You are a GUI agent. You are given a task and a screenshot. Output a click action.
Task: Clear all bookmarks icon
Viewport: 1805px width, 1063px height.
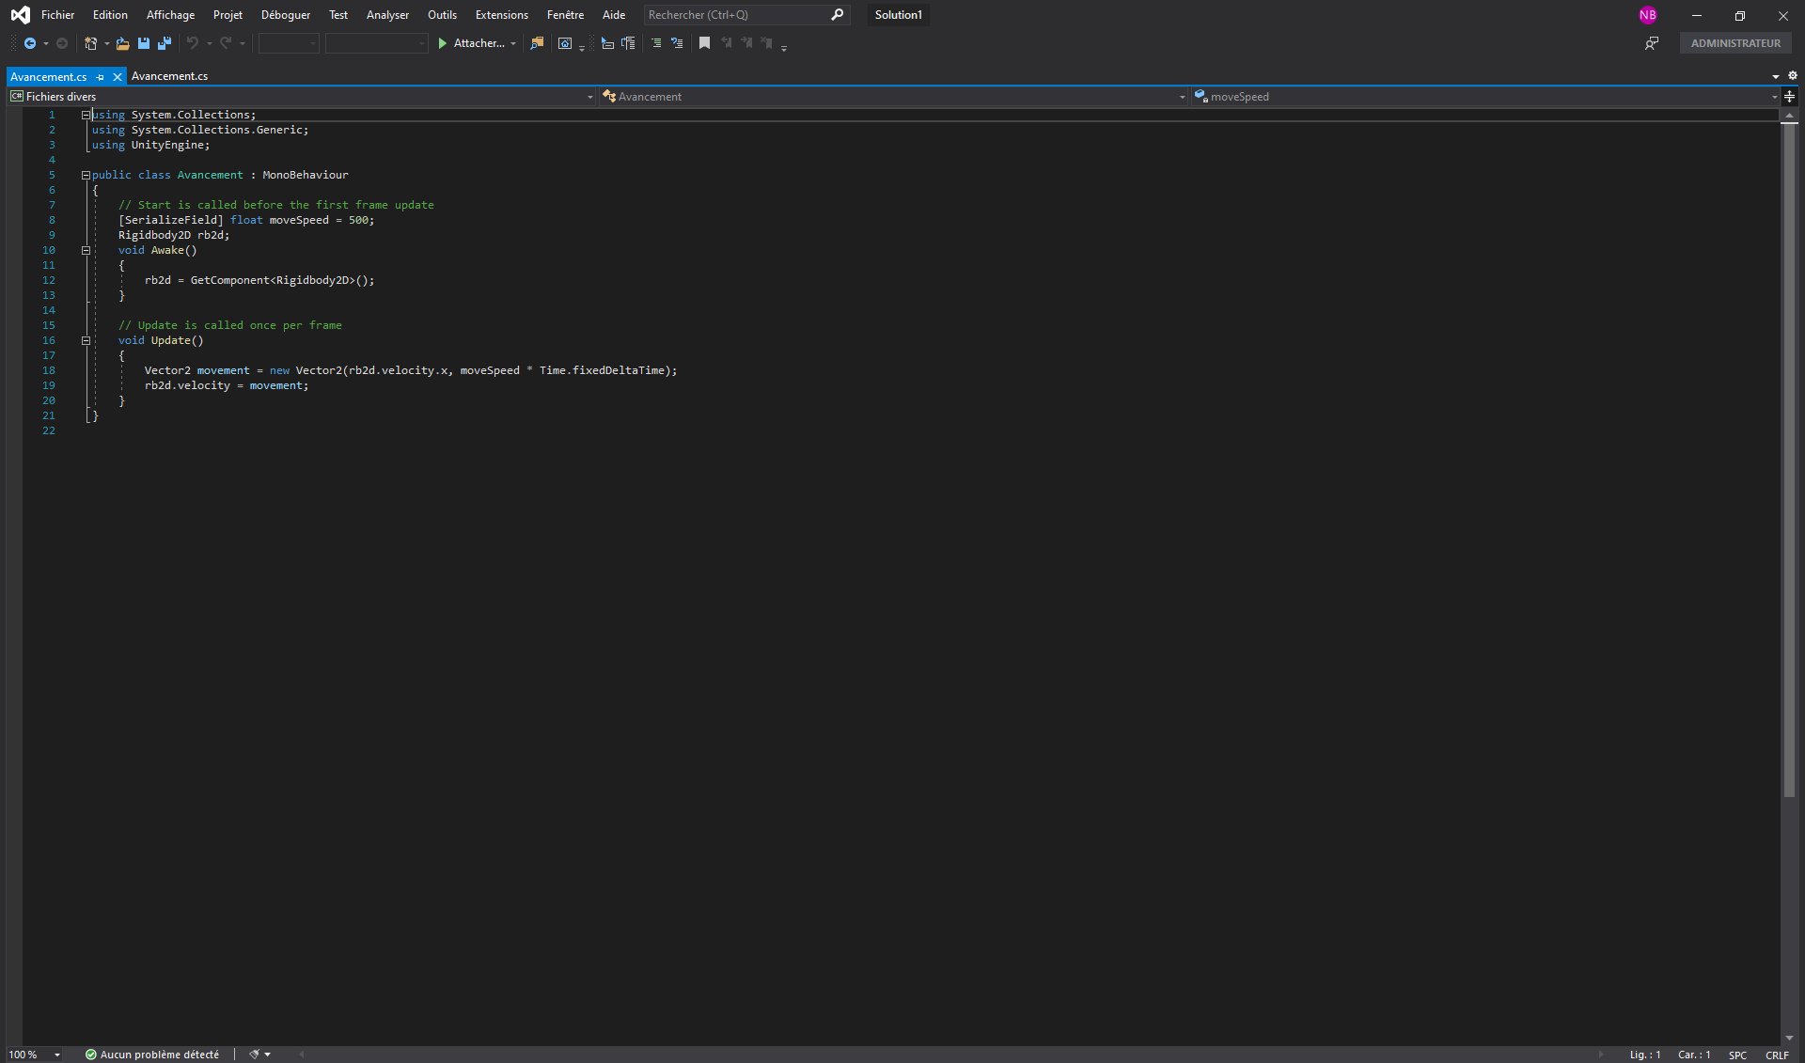tap(767, 43)
